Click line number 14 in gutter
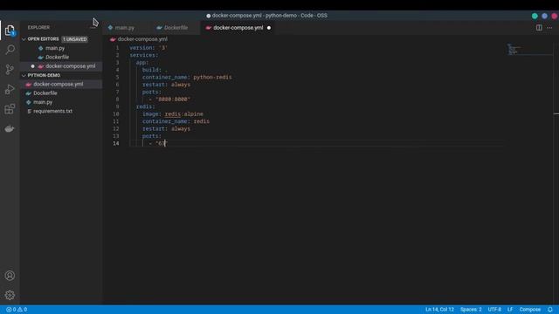The image size is (559, 314). 116,143
